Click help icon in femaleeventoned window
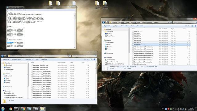This screenshot has height=111, width=197. coord(94,59)
